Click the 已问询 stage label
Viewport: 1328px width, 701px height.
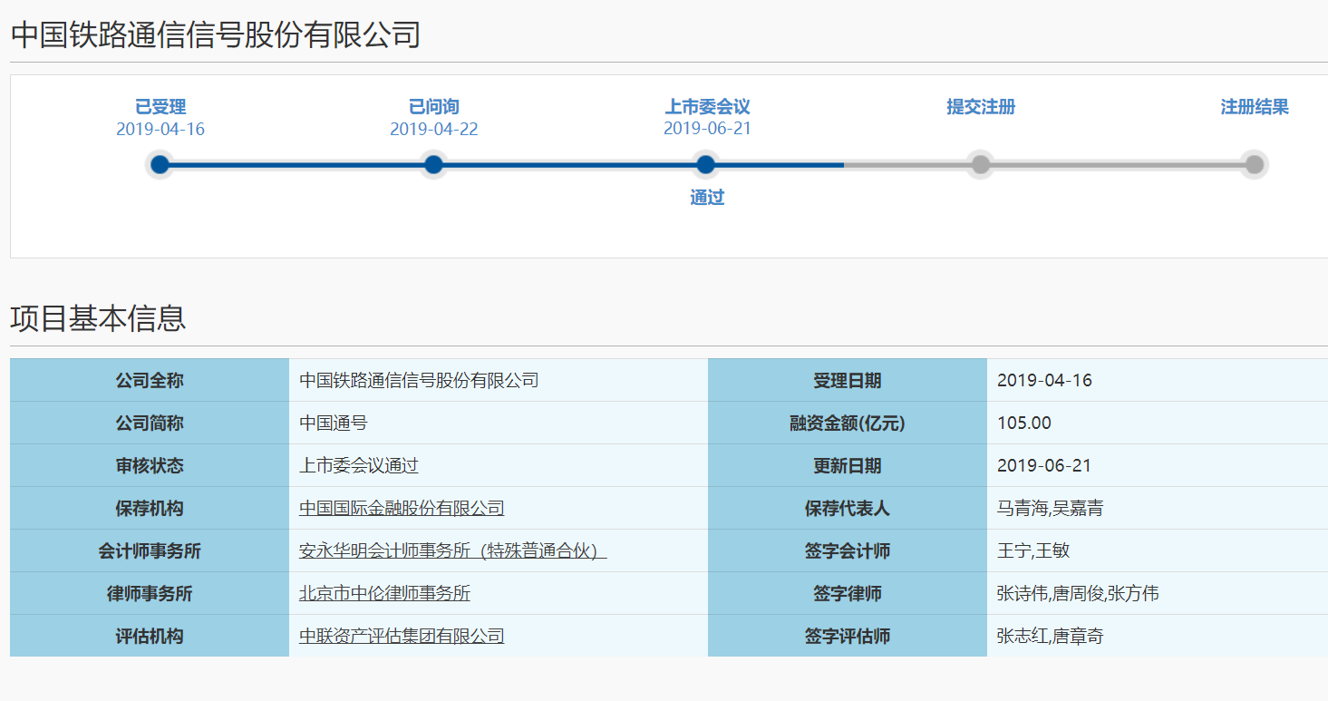click(433, 107)
